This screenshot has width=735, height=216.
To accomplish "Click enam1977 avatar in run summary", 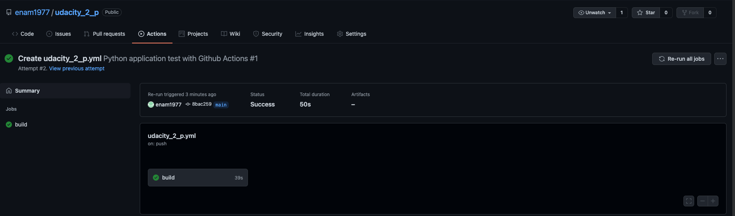I will [x=151, y=105].
